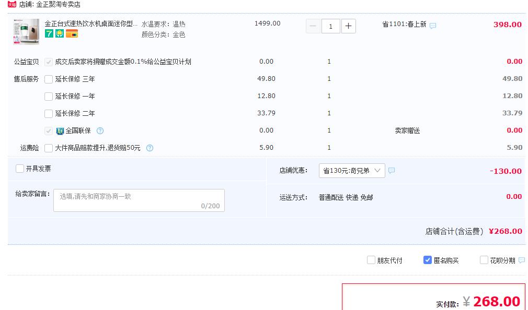Click the shield guarantee badge icon under product
The image size is (528, 310).
[60, 33]
